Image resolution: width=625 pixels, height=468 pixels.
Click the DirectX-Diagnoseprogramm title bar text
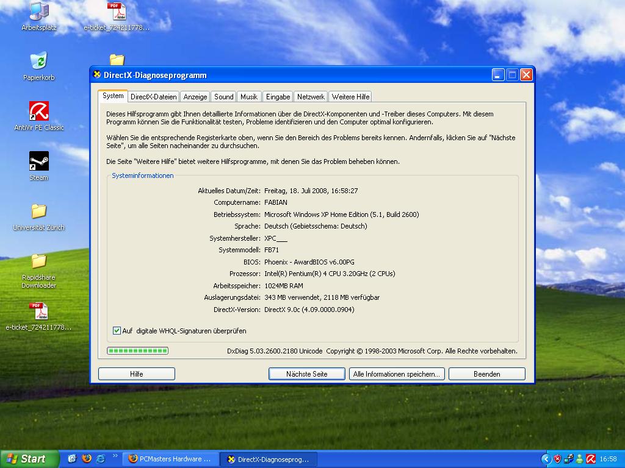pos(155,75)
